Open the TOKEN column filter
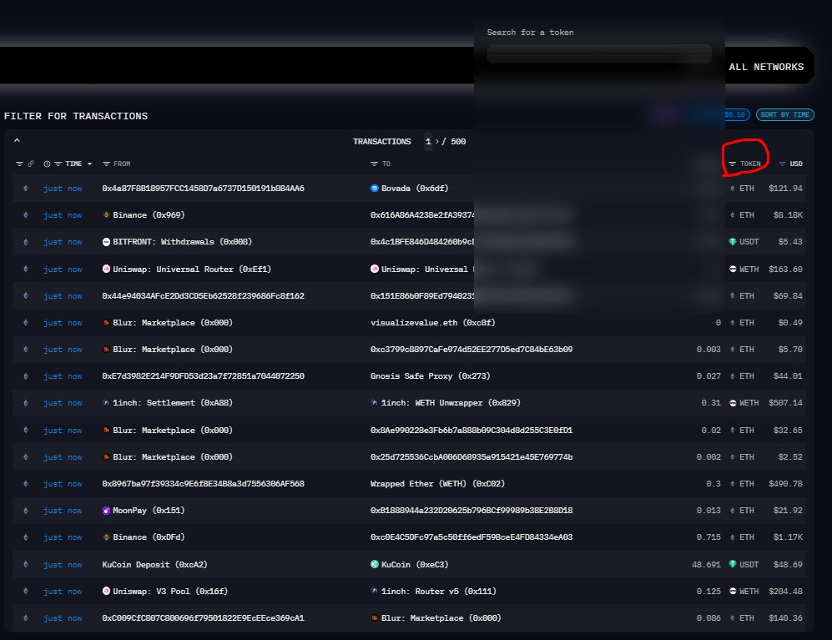Image resolution: width=832 pixels, height=640 pixels. coord(732,164)
